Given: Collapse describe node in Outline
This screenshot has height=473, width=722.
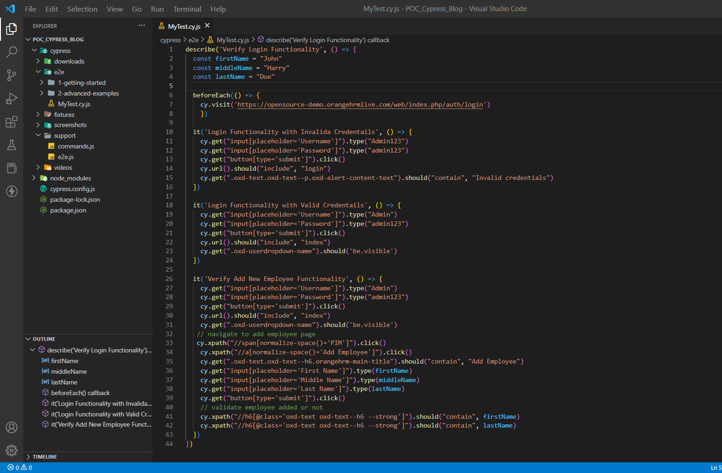Looking at the screenshot, I should [x=32, y=350].
